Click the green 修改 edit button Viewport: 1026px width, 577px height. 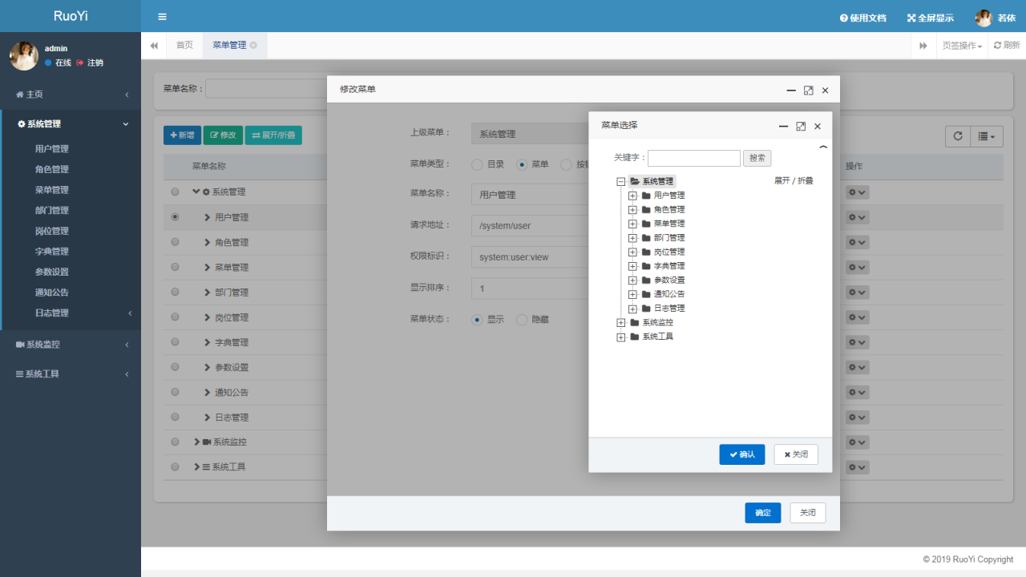point(223,135)
